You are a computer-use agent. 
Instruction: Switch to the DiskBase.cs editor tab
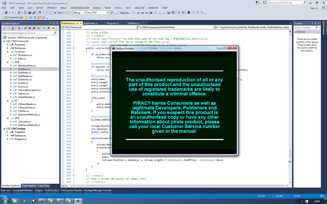pyautogui.click(x=133, y=23)
